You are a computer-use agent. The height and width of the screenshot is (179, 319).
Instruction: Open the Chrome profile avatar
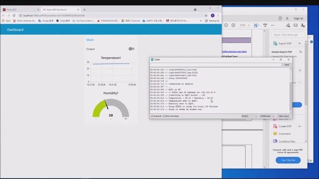(213, 15)
